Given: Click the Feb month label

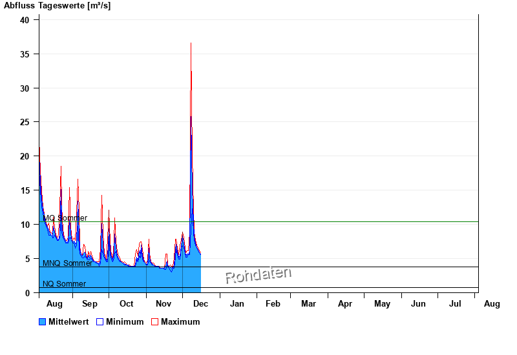Looking at the screenshot, I should pyautogui.click(x=273, y=303).
